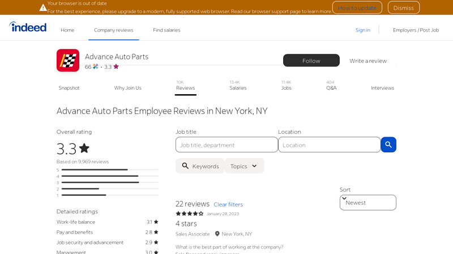Viewport: 453px width, 254px height.
Task: Click the Work-life balance rating row
Action: click(108, 222)
